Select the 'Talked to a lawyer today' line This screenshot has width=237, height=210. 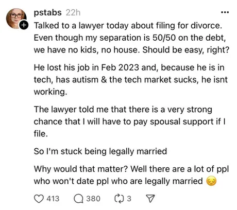tap(128, 26)
